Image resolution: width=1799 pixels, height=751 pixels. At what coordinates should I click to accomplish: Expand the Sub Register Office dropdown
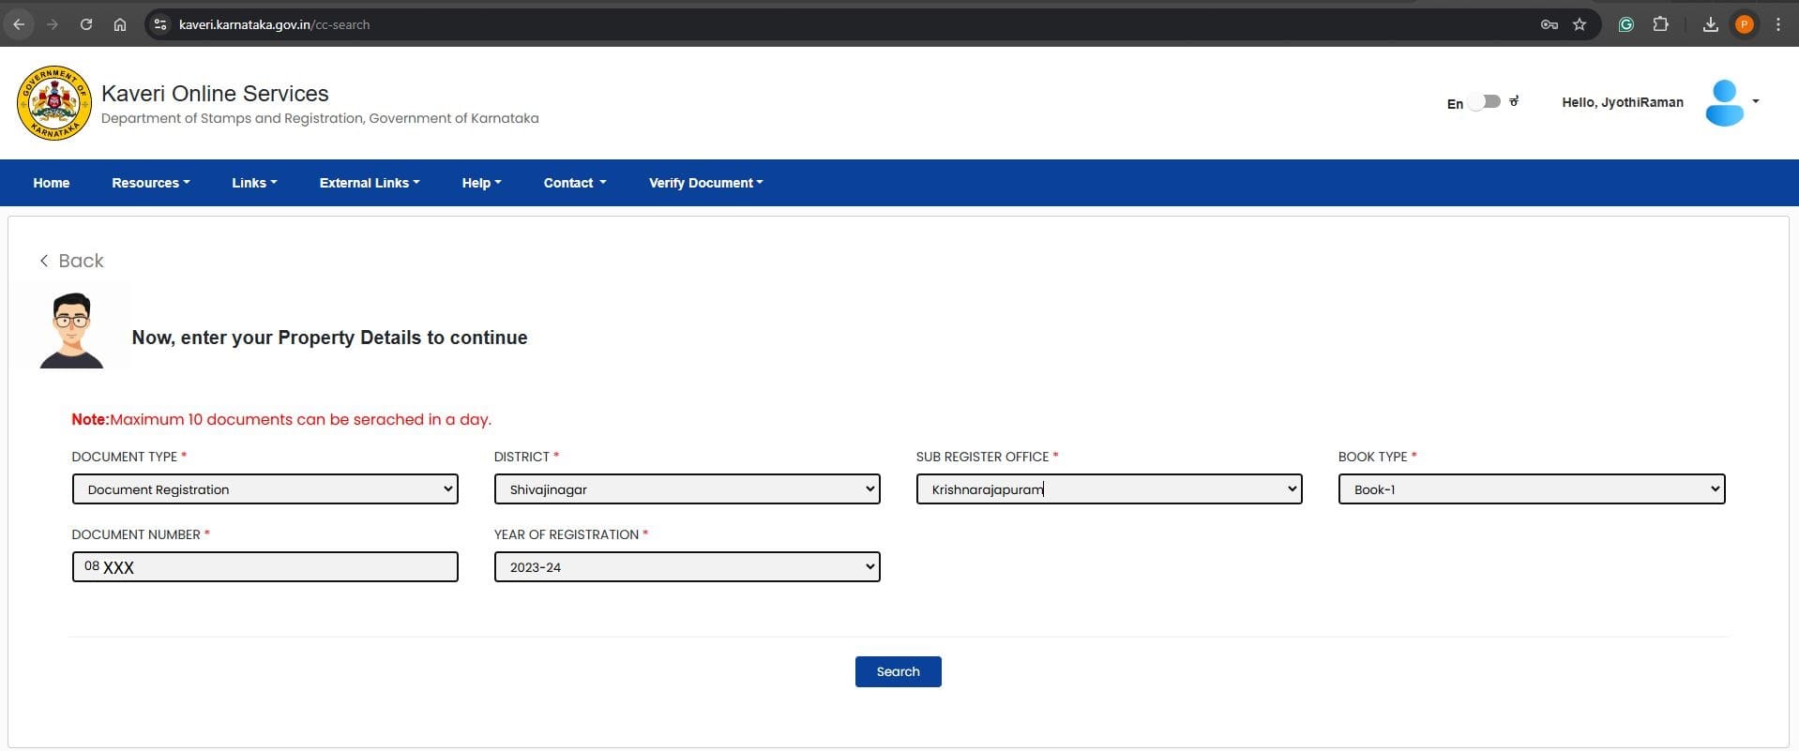pyautogui.click(x=1109, y=489)
